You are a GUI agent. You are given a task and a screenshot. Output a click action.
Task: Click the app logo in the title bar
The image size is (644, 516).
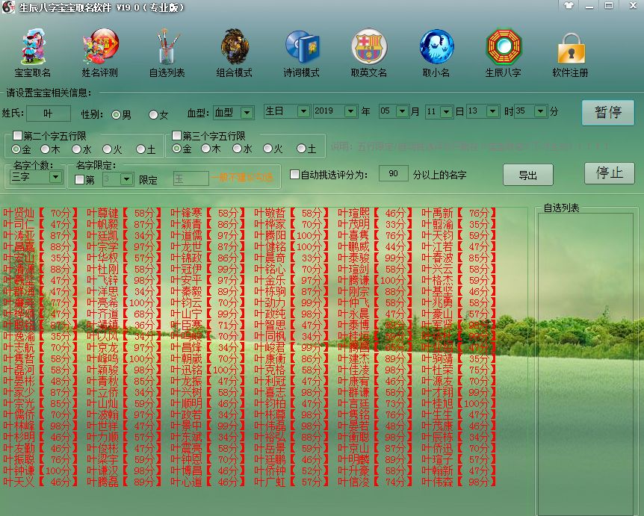[x=7, y=7]
